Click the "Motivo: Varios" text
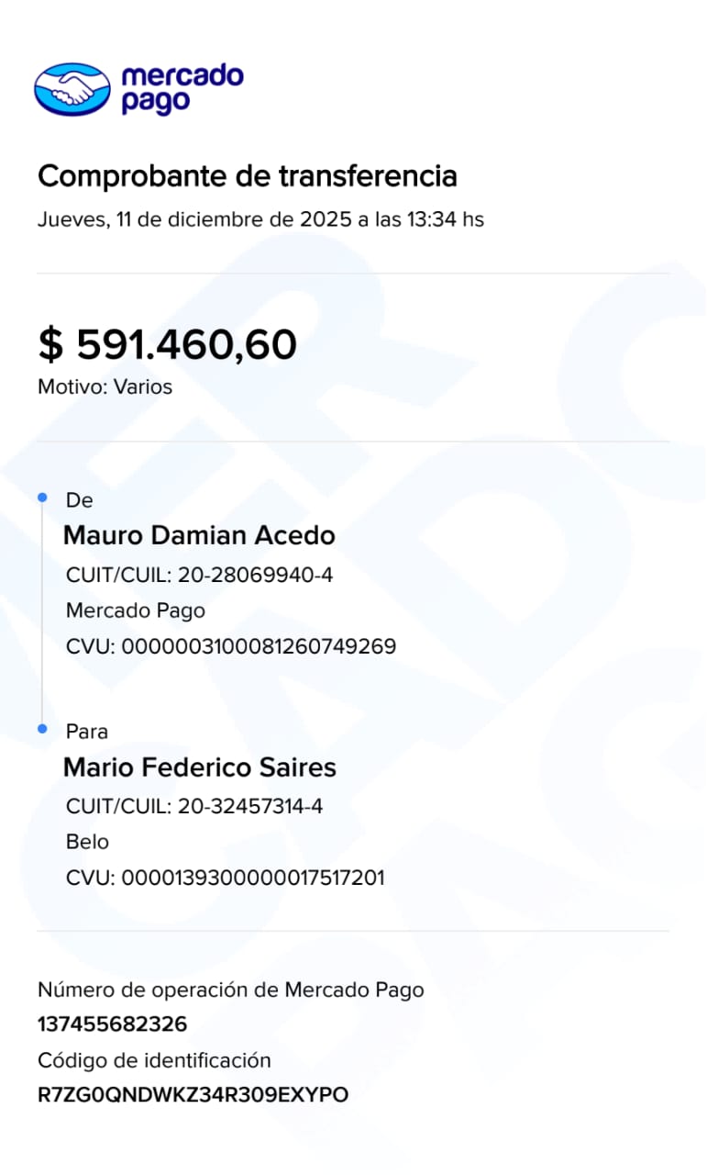 [x=105, y=386]
